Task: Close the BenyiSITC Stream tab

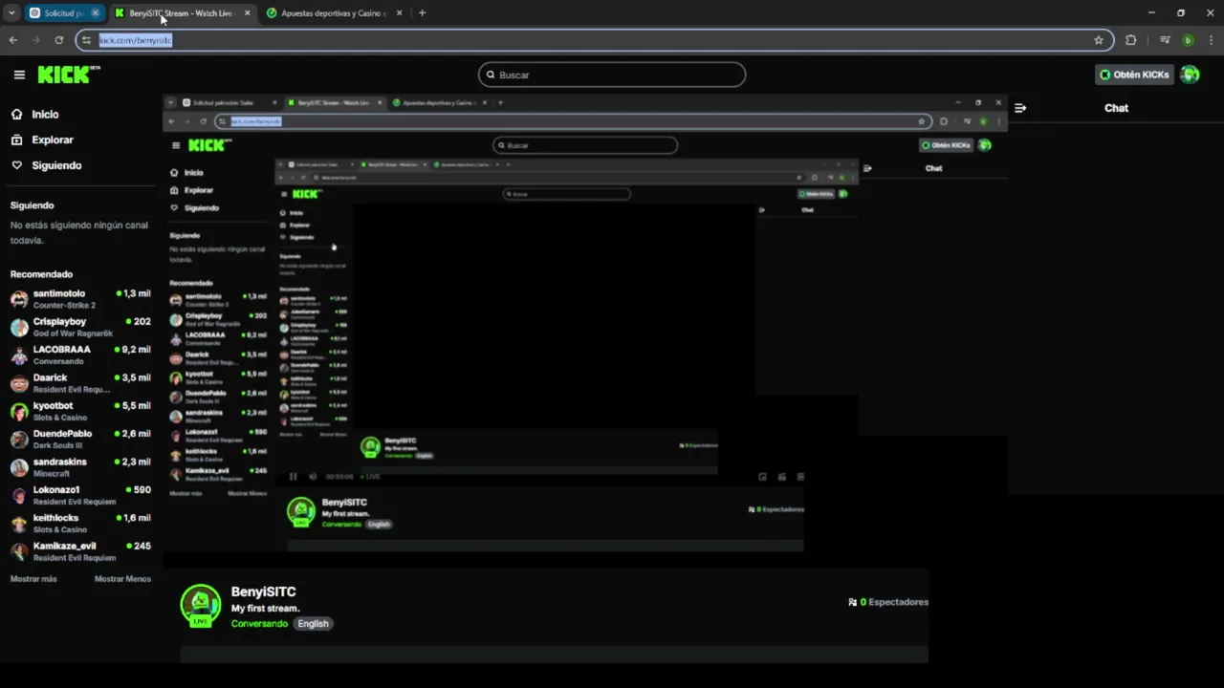Action: (248, 13)
